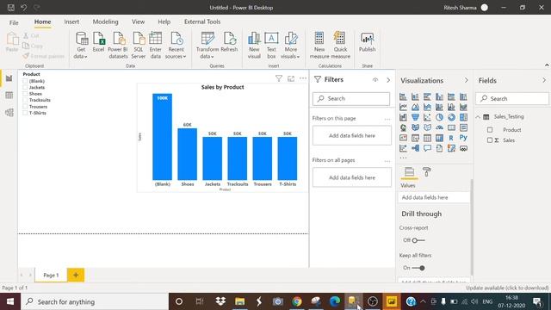Check the Tracksuits slicer option
The width and height of the screenshot is (551, 310).
[25, 100]
